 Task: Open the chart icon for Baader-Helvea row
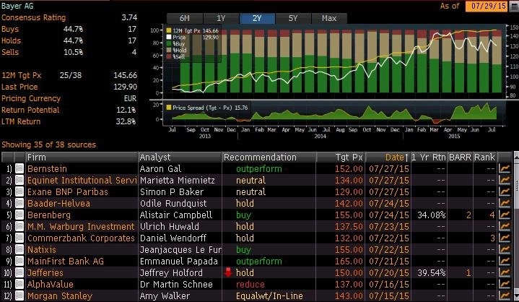505,203
